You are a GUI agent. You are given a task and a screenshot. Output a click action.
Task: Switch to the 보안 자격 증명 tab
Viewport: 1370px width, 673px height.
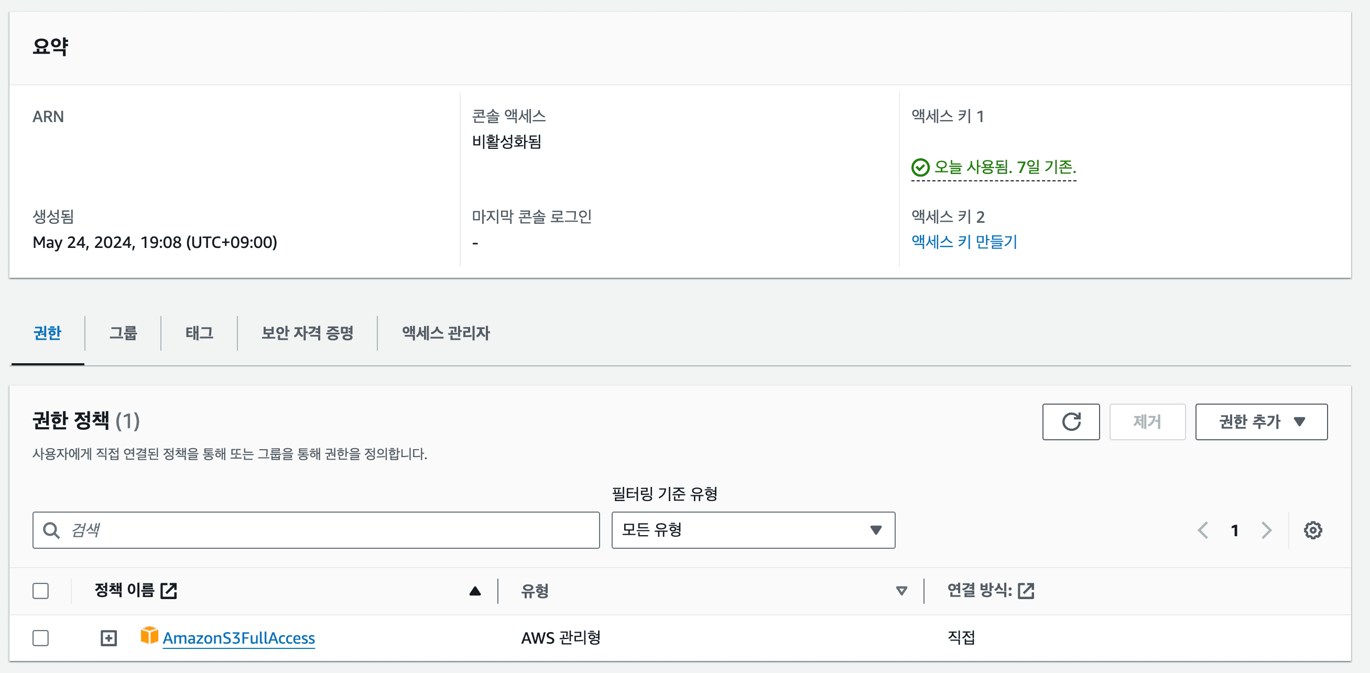tap(308, 333)
